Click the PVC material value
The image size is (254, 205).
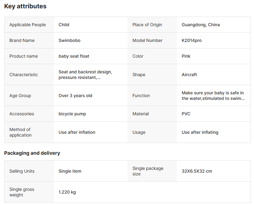point(186,114)
